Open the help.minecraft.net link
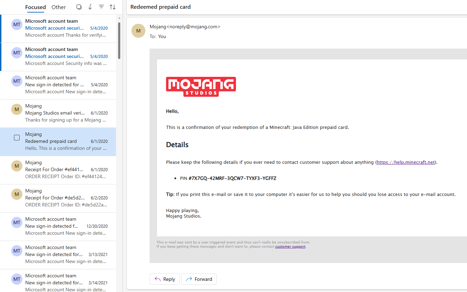Screen dimensions: 467x292 pyautogui.click(x=406, y=162)
